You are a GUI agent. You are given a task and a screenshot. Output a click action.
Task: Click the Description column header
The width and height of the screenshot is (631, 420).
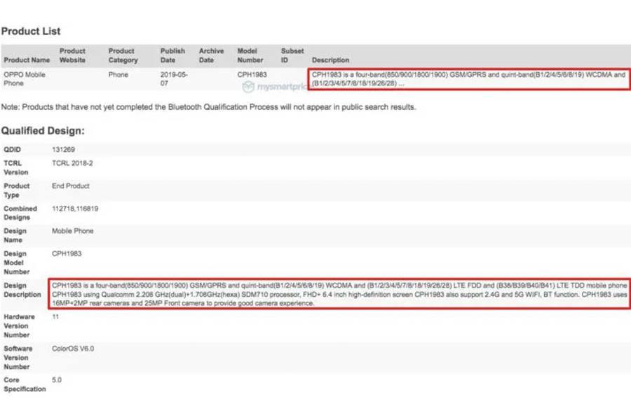click(x=330, y=60)
